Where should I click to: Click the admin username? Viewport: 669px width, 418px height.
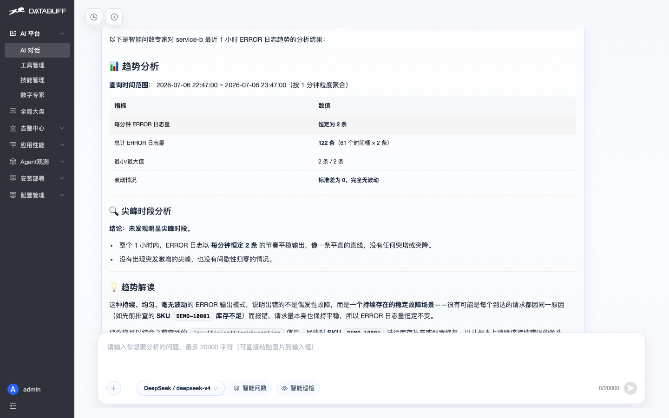pyautogui.click(x=32, y=389)
